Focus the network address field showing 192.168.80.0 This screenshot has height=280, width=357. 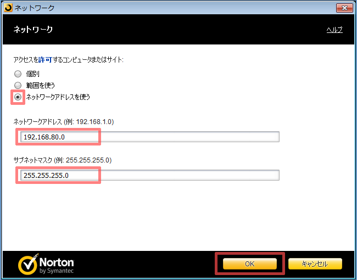coord(148,137)
